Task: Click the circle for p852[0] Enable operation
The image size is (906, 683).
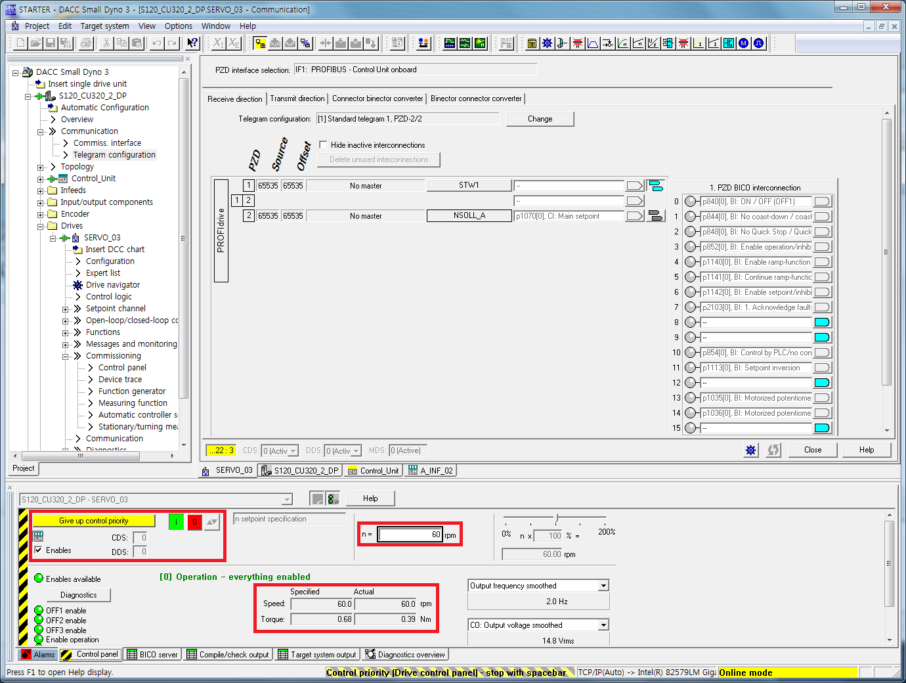Action: (690, 247)
